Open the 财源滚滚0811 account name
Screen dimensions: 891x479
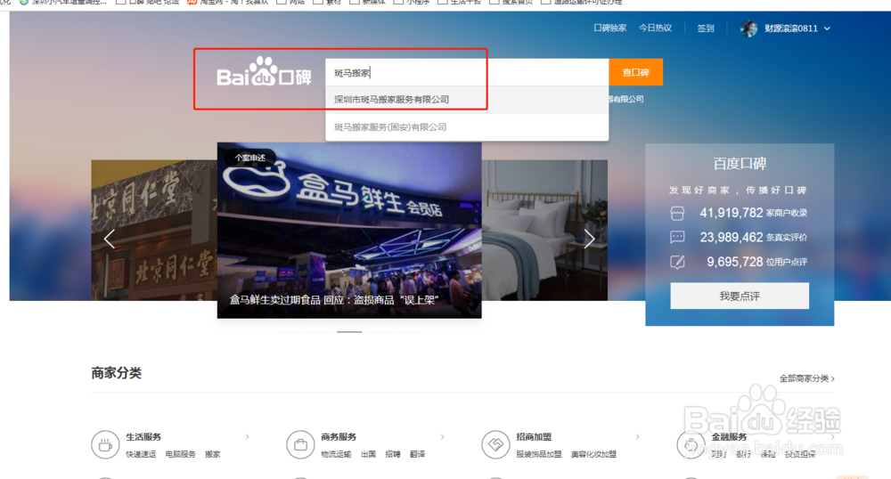click(x=791, y=28)
